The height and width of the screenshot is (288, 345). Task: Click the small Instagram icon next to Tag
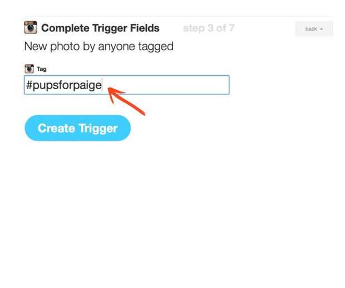click(29, 69)
